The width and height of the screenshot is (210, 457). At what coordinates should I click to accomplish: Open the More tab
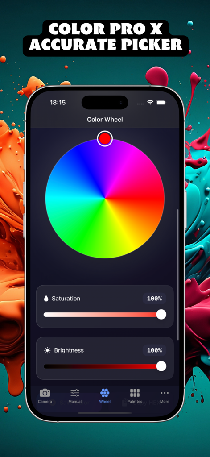pos(165,396)
